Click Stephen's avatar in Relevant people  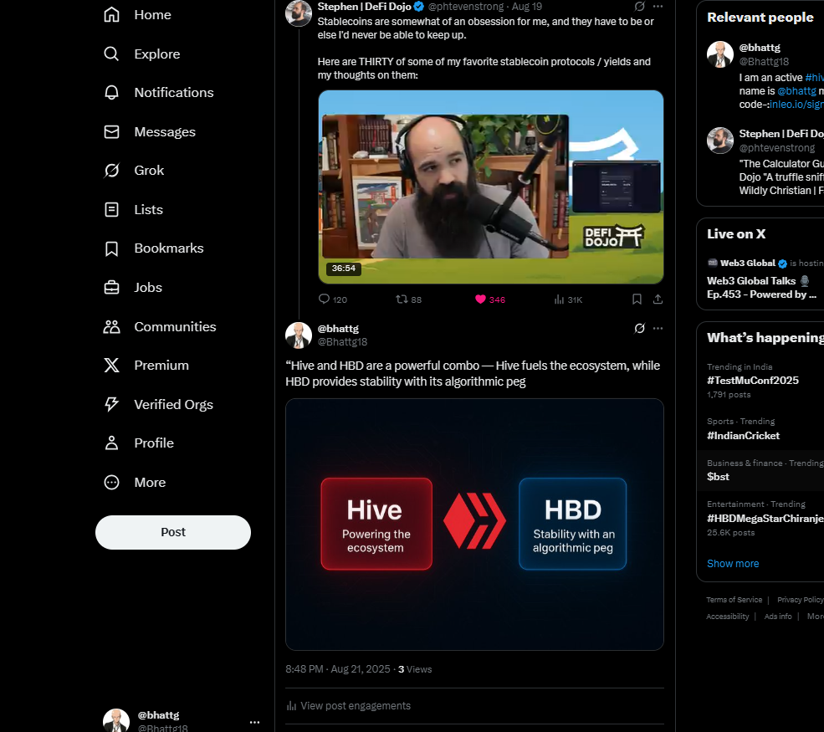(x=720, y=141)
